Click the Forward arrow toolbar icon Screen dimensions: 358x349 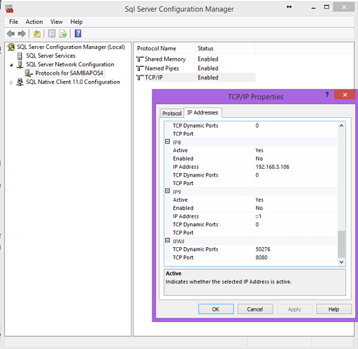tap(22, 34)
